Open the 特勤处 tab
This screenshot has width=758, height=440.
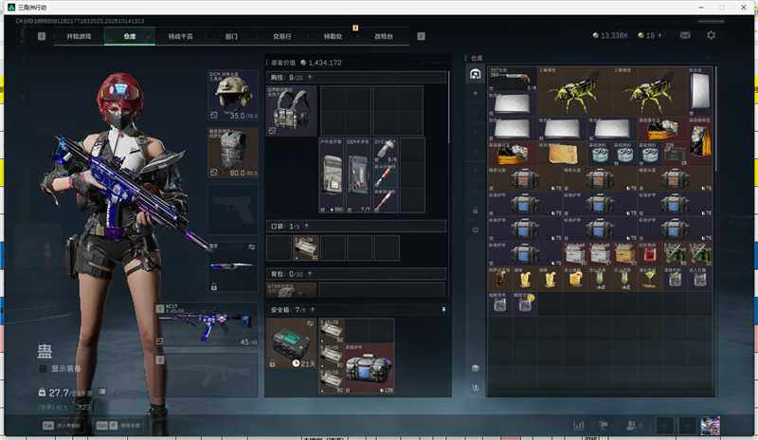click(333, 36)
